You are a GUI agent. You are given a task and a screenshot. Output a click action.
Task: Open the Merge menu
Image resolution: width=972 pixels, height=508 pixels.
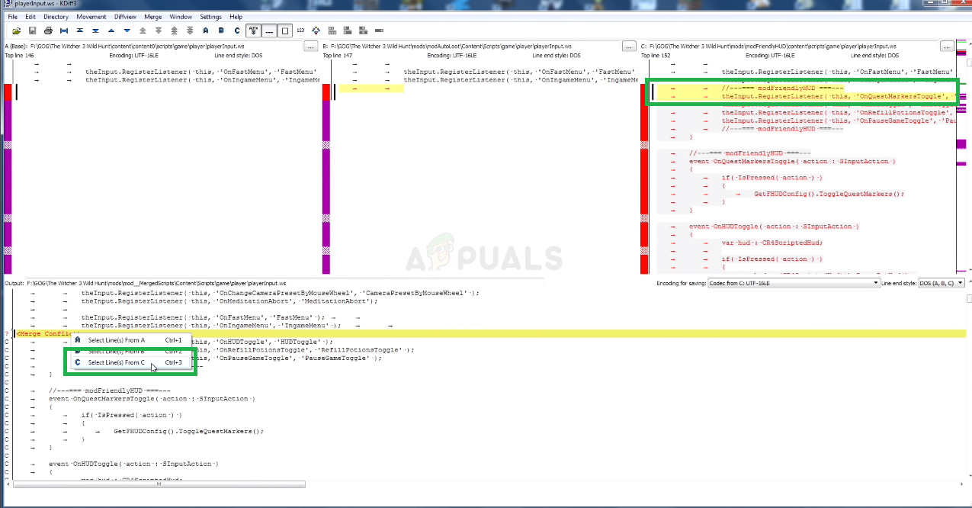[152, 16]
